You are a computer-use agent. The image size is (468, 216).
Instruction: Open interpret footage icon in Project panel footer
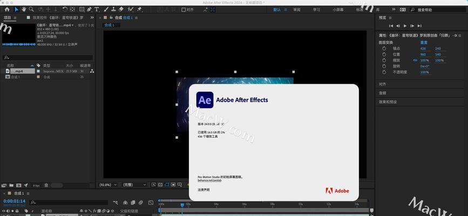point(4,185)
